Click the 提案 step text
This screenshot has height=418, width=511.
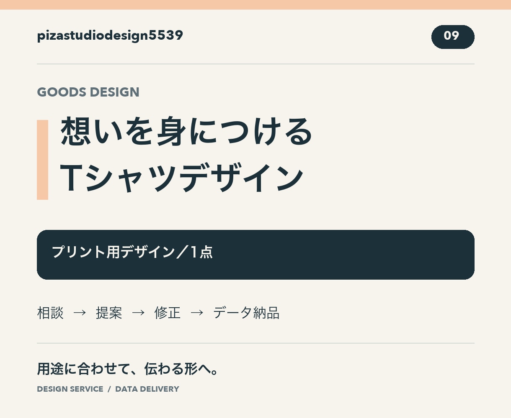(x=109, y=313)
